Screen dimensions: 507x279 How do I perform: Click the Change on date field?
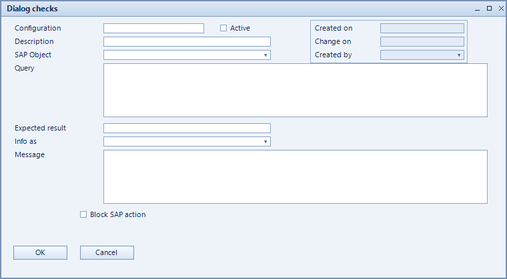coord(422,42)
